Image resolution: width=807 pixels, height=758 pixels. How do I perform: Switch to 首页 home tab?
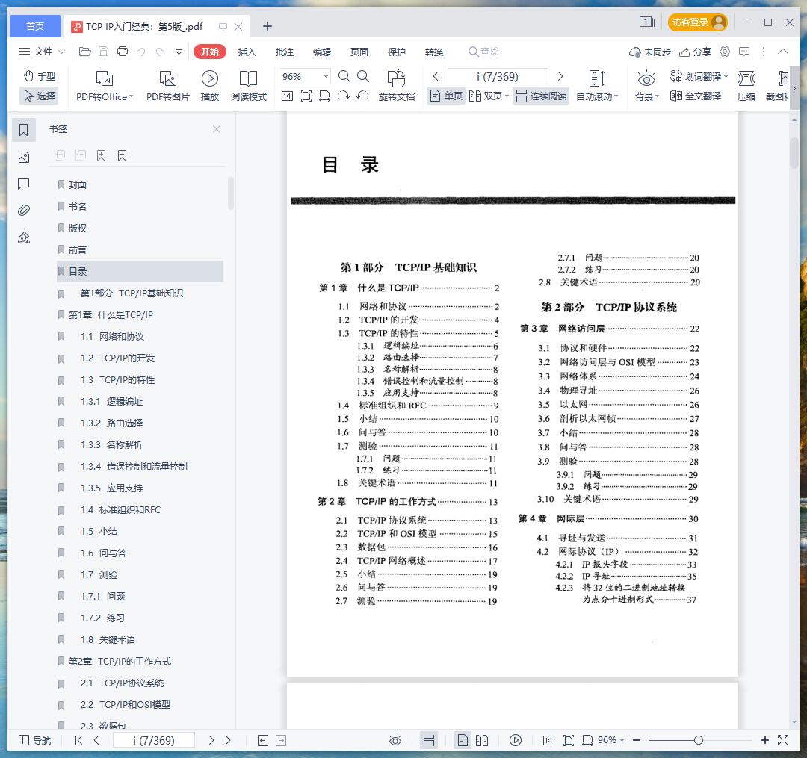35,26
